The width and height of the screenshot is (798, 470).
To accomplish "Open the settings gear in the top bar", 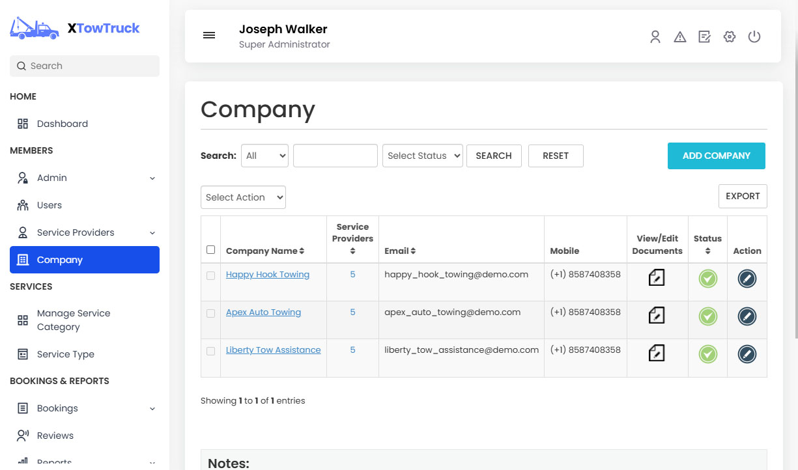I will pyautogui.click(x=729, y=37).
